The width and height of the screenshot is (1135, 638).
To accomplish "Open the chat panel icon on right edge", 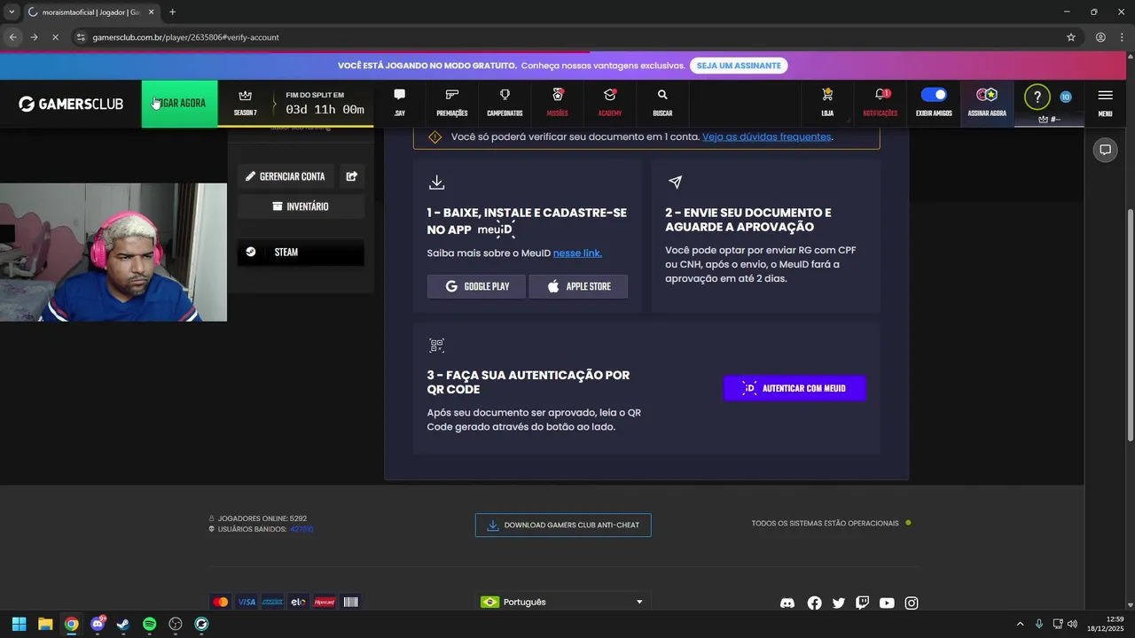I will click(1105, 150).
